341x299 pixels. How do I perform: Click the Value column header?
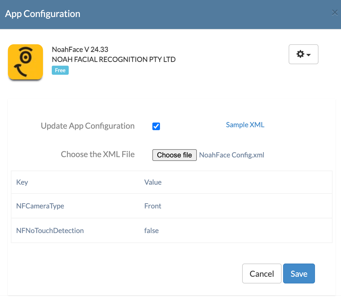click(153, 182)
